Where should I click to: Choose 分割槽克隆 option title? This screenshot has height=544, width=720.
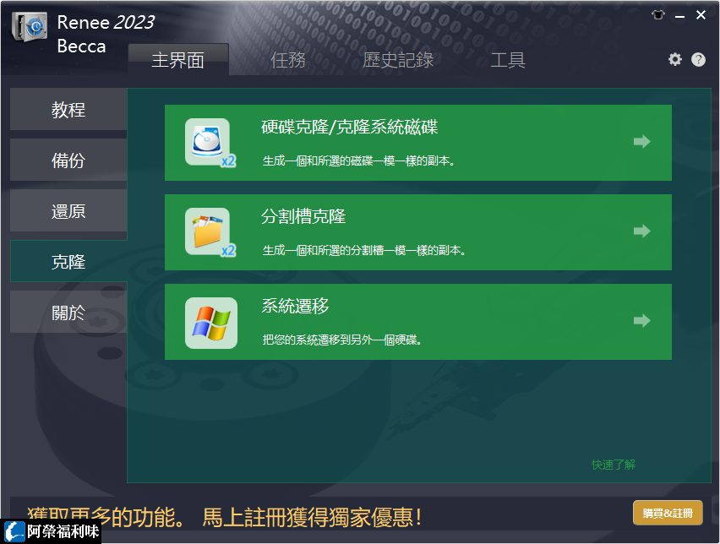click(303, 216)
